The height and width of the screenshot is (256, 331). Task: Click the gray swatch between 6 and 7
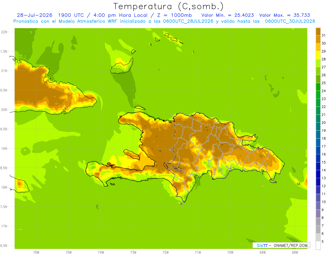click(x=318, y=230)
